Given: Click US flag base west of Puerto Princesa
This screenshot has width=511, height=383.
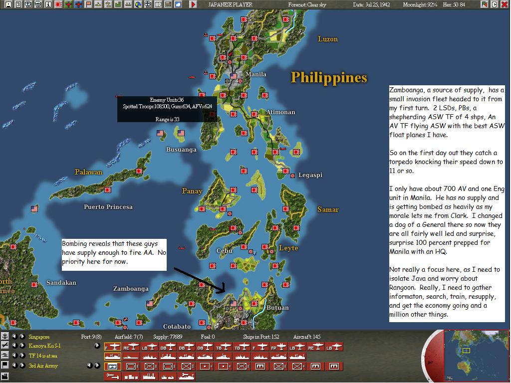Looking at the screenshot, I should tap(34, 208).
